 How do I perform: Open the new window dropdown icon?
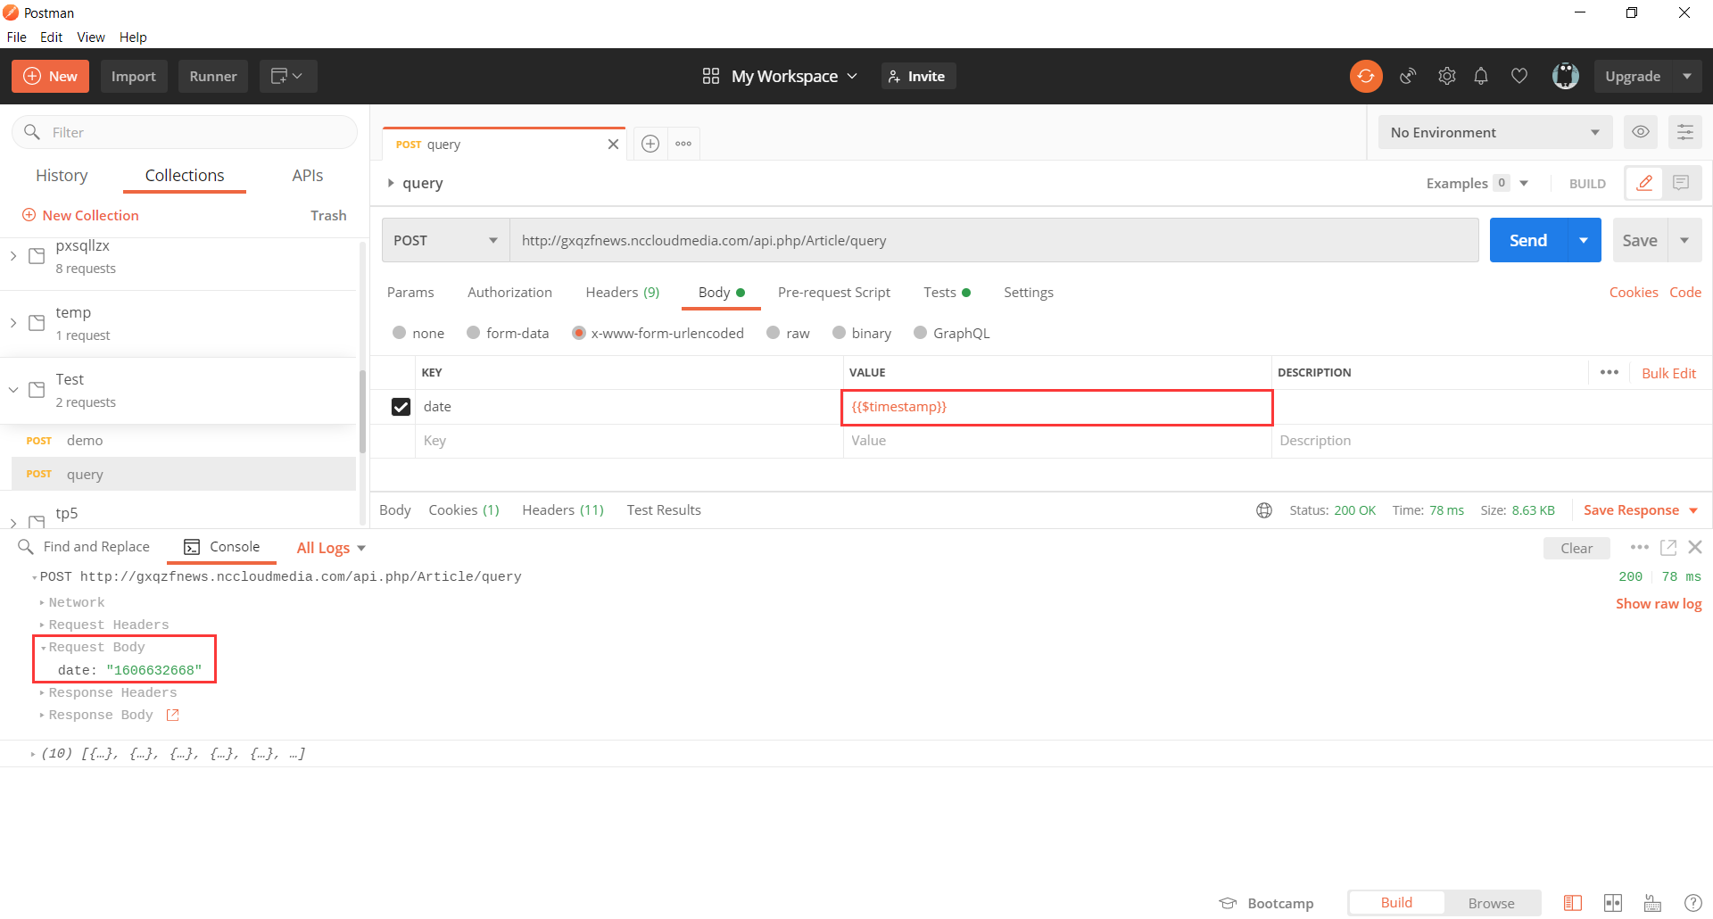click(287, 77)
